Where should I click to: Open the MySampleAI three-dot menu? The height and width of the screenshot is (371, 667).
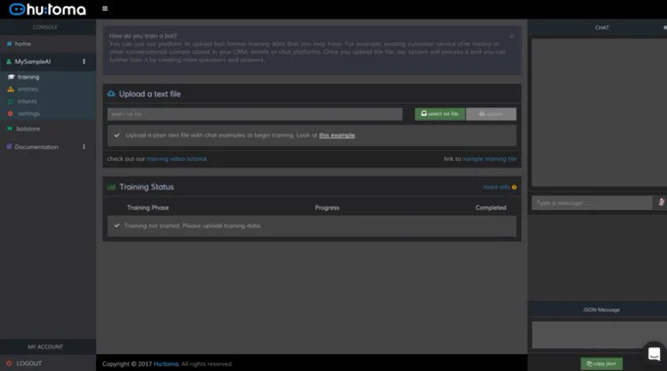[83, 62]
